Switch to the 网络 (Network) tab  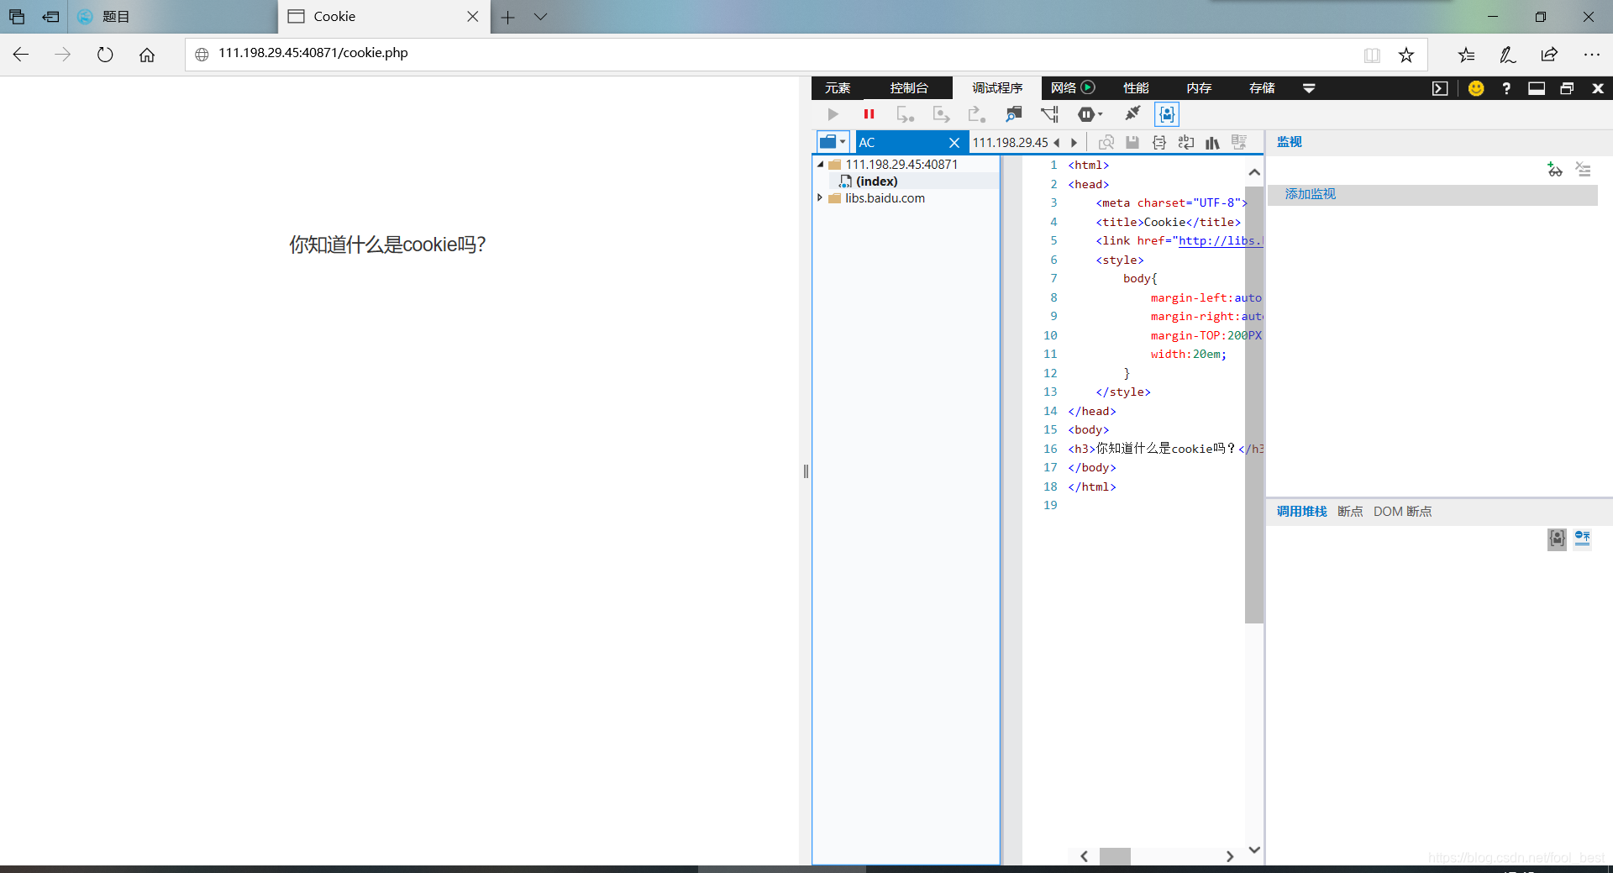[x=1063, y=88]
